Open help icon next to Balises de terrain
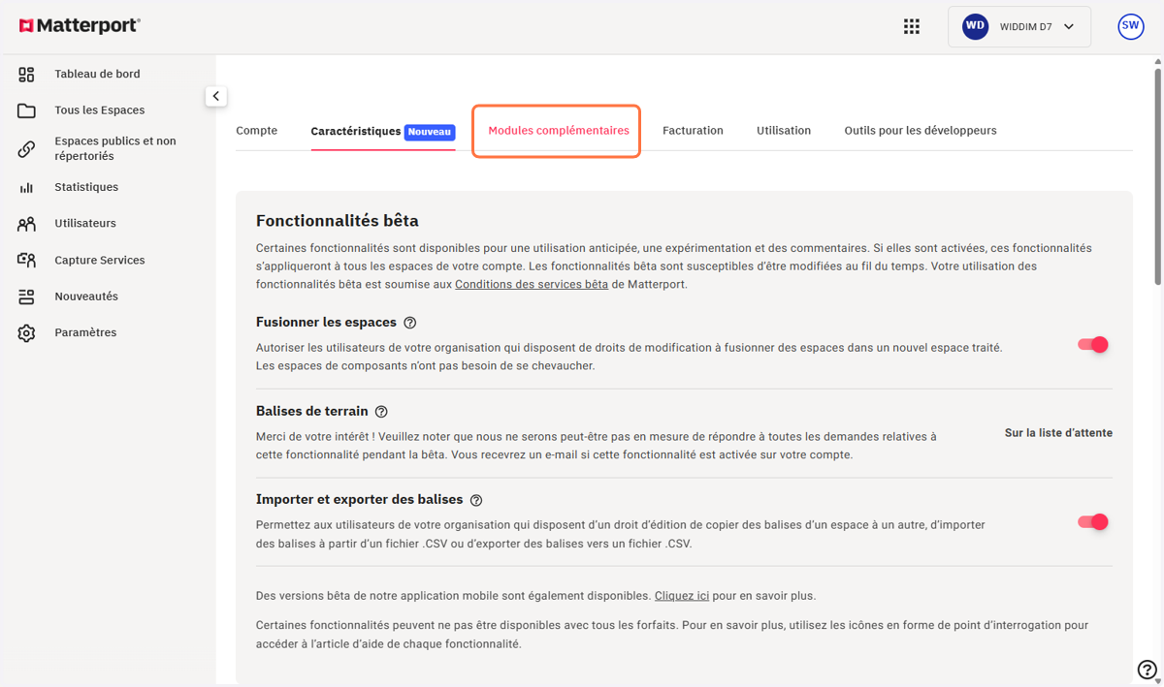This screenshot has height=687, width=1164. [381, 412]
